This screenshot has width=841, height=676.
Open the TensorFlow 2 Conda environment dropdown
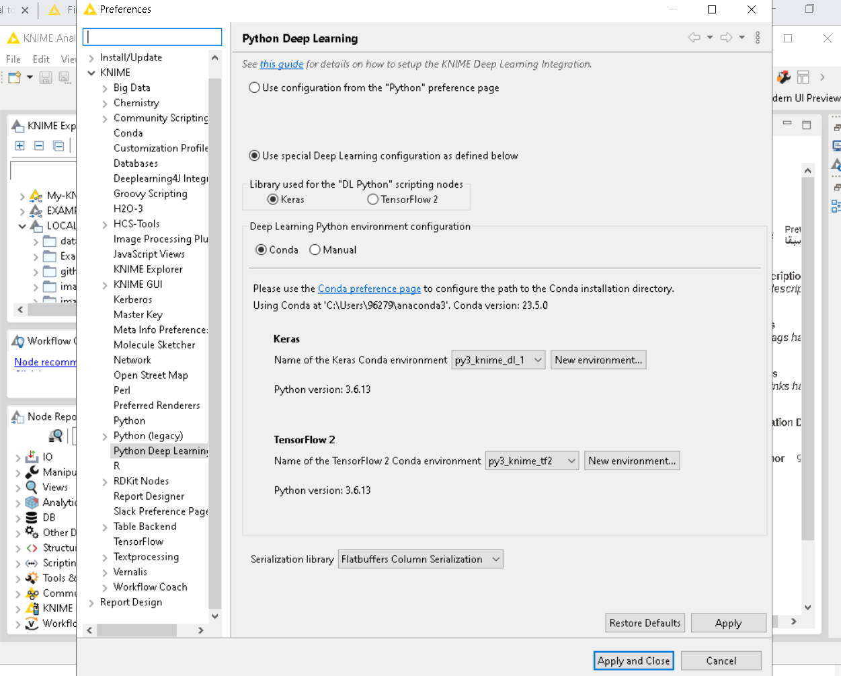coord(532,461)
